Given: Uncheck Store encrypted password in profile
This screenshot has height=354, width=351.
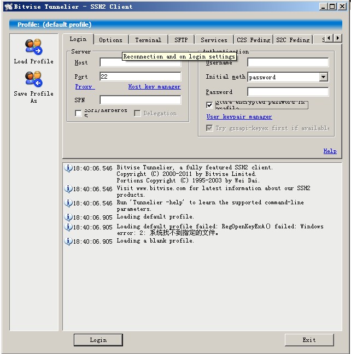Looking at the screenshot, I should (209, 105).
